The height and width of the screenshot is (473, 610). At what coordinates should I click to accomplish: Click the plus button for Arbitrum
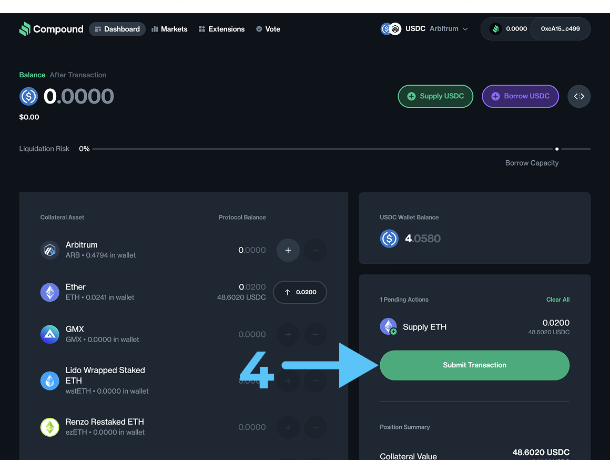[288, 250]
